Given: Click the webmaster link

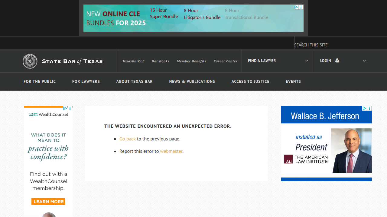Looking at the screenshot, I should (171, 151).
